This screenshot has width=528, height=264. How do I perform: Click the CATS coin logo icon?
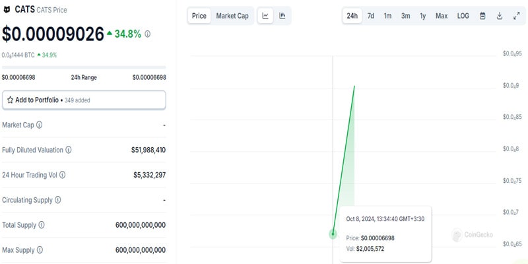7,10
